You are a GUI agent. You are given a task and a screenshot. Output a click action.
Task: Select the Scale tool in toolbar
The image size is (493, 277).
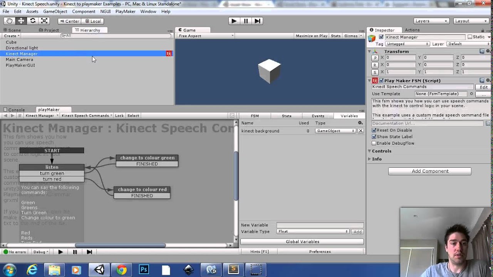(44, 21)
